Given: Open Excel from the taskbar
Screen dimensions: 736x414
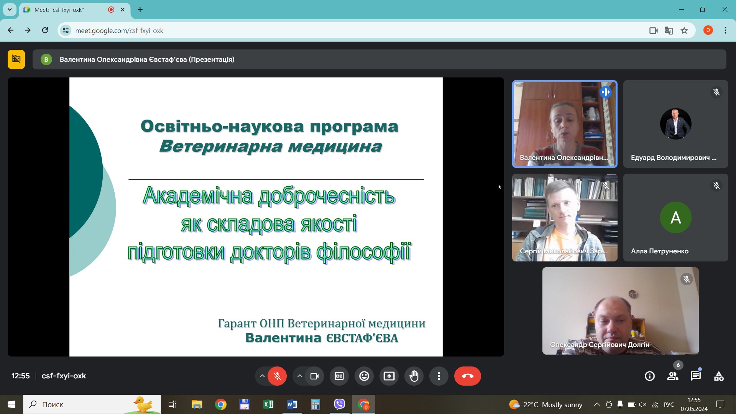Looking at the screenshot, I should point(268,404).
